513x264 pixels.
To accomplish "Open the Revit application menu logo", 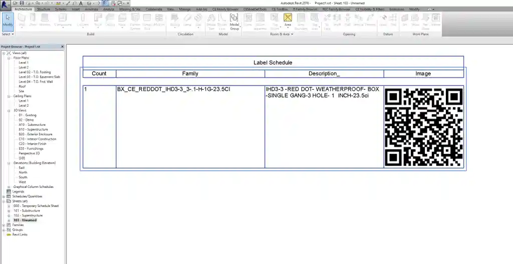I will pyautogui.click(x=5, y=4).
